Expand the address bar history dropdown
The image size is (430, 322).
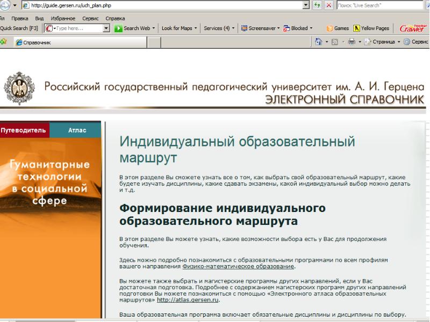pos(306,5)
